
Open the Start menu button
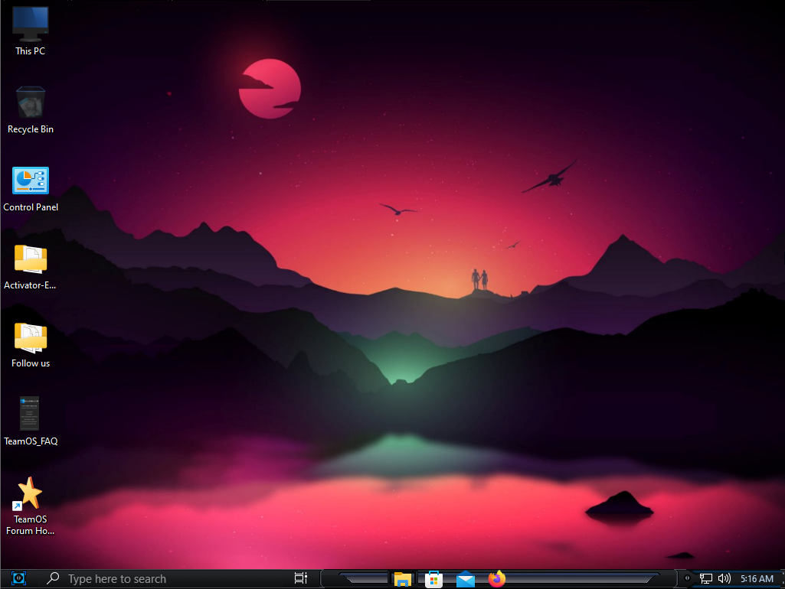[18, 578]
